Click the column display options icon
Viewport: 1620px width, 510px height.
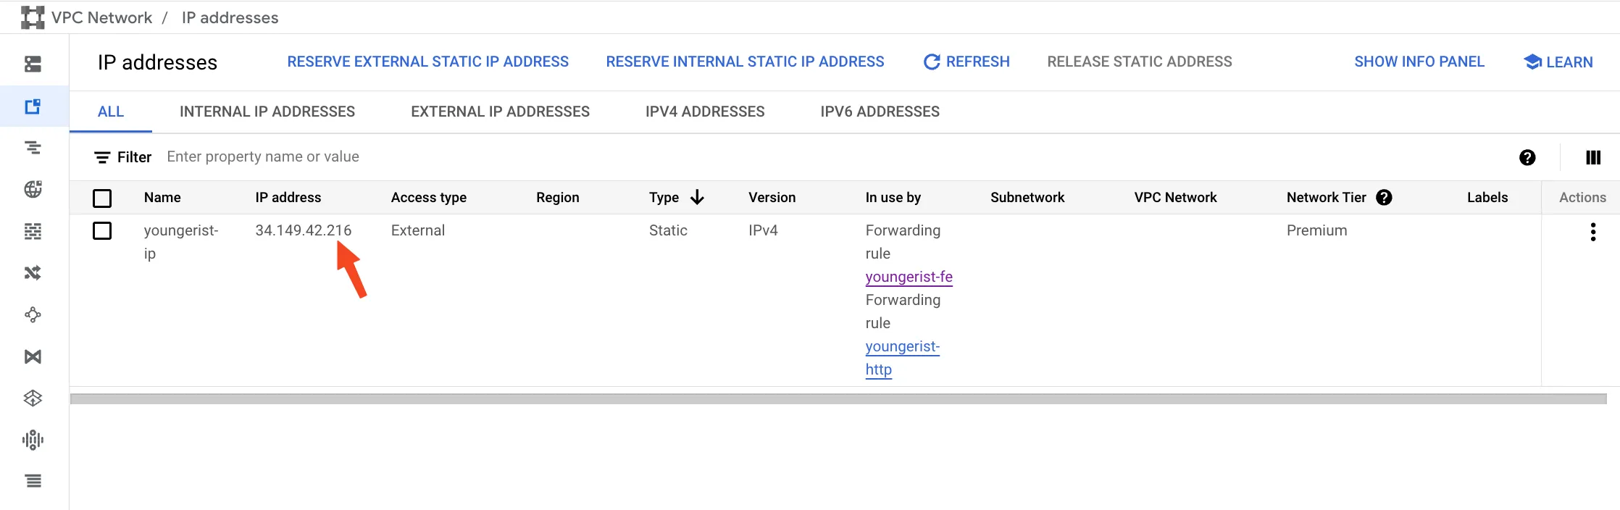coord(1592,156)
